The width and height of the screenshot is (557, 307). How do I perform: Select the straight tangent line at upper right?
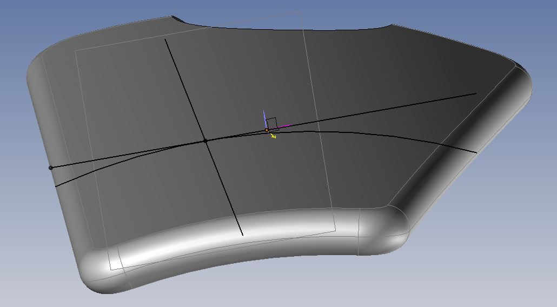click(426, 102)
